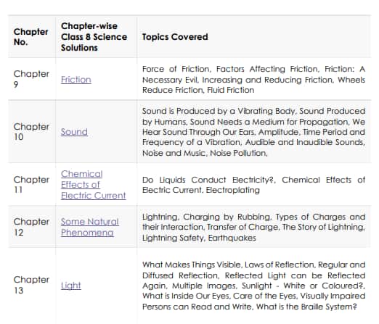
Task: Open the Sound chapter link
Action: (74, 132)
